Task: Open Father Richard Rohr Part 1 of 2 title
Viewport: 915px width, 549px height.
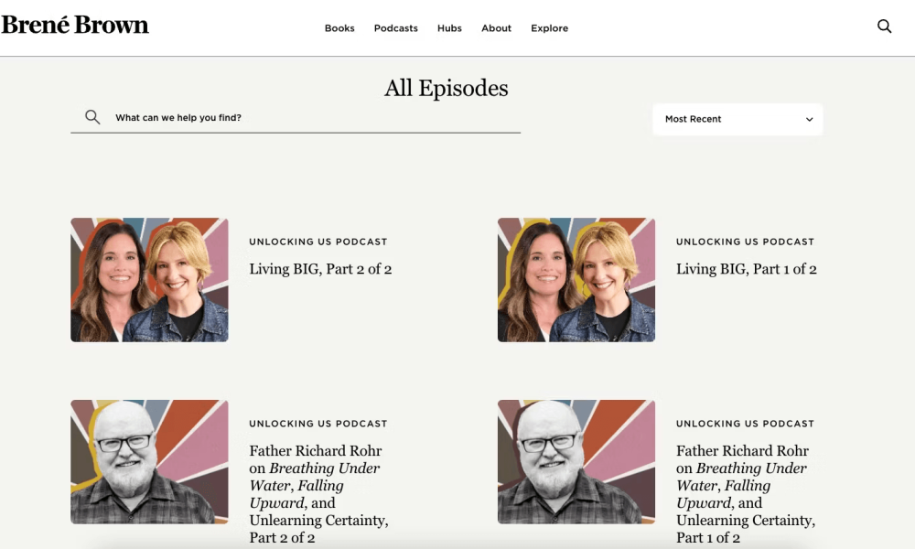Action: (x=746, y=493)
